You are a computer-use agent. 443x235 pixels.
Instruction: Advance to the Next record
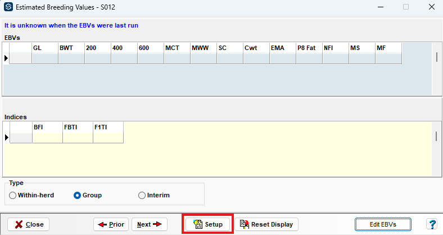pyautogui.click(x=150, y=224)
